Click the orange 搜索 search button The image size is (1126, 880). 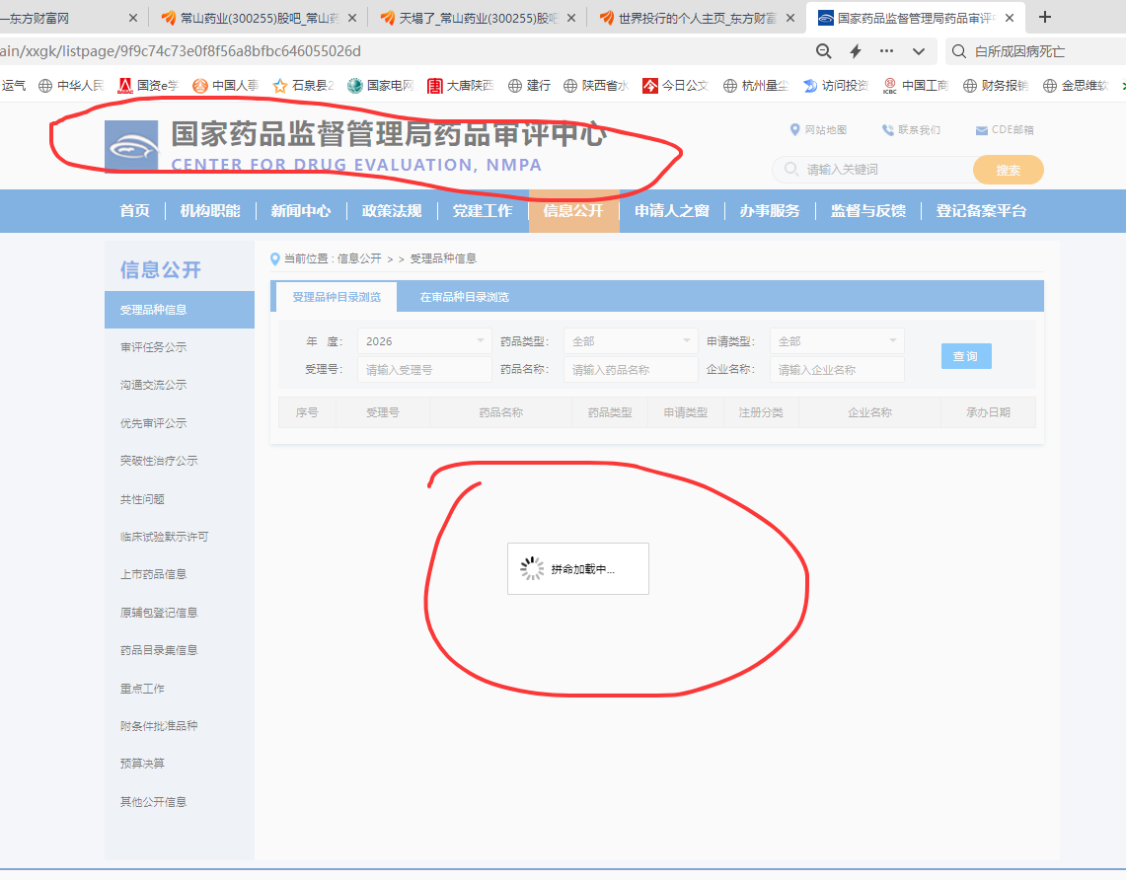[x=1009, y=170]
